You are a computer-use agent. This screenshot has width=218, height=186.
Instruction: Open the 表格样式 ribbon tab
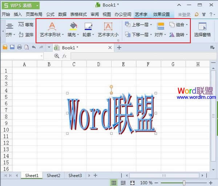[x=78, y=14]
